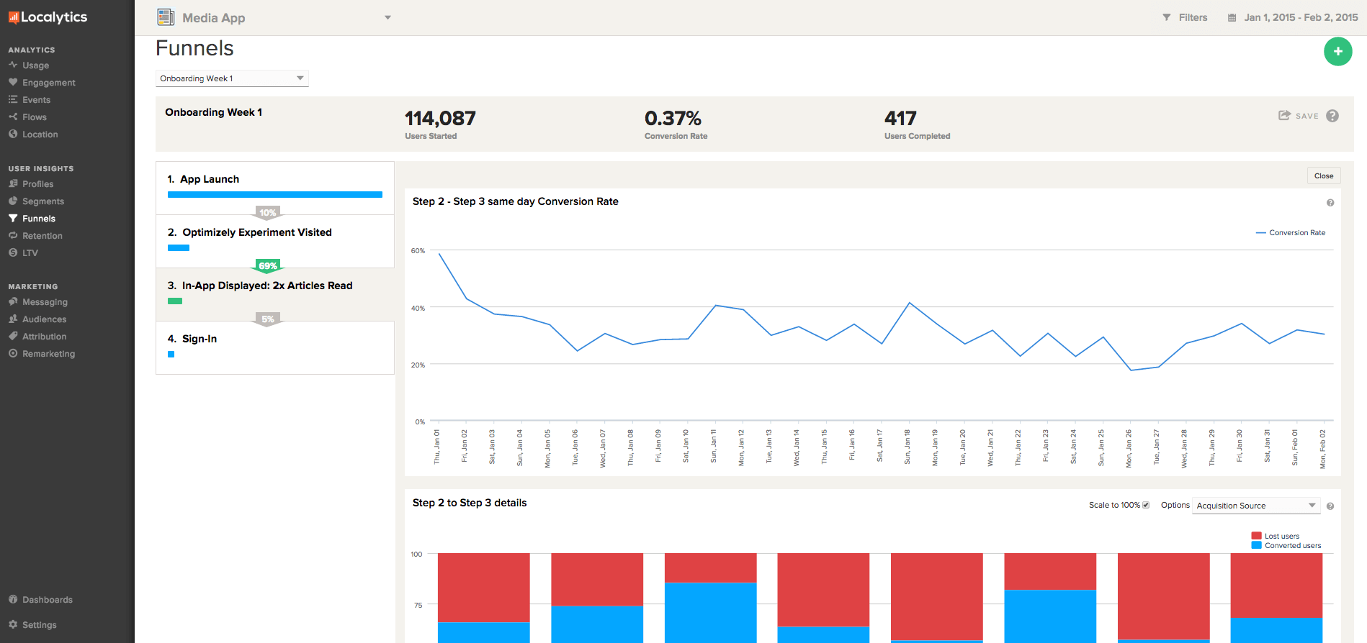The image size is (1367, 643).
Task: Close the step conversion chart panel
Action: click(x=1324, y=175)
